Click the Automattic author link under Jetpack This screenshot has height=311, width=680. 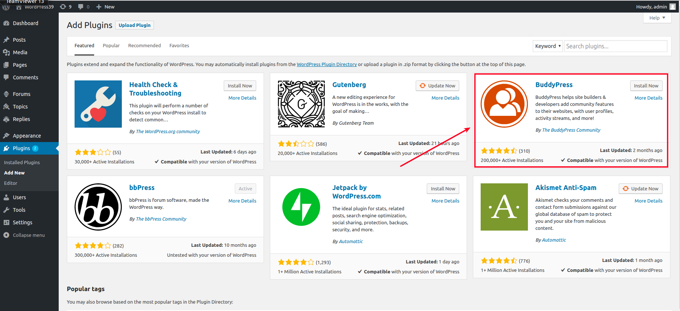(x=351, y=241)
